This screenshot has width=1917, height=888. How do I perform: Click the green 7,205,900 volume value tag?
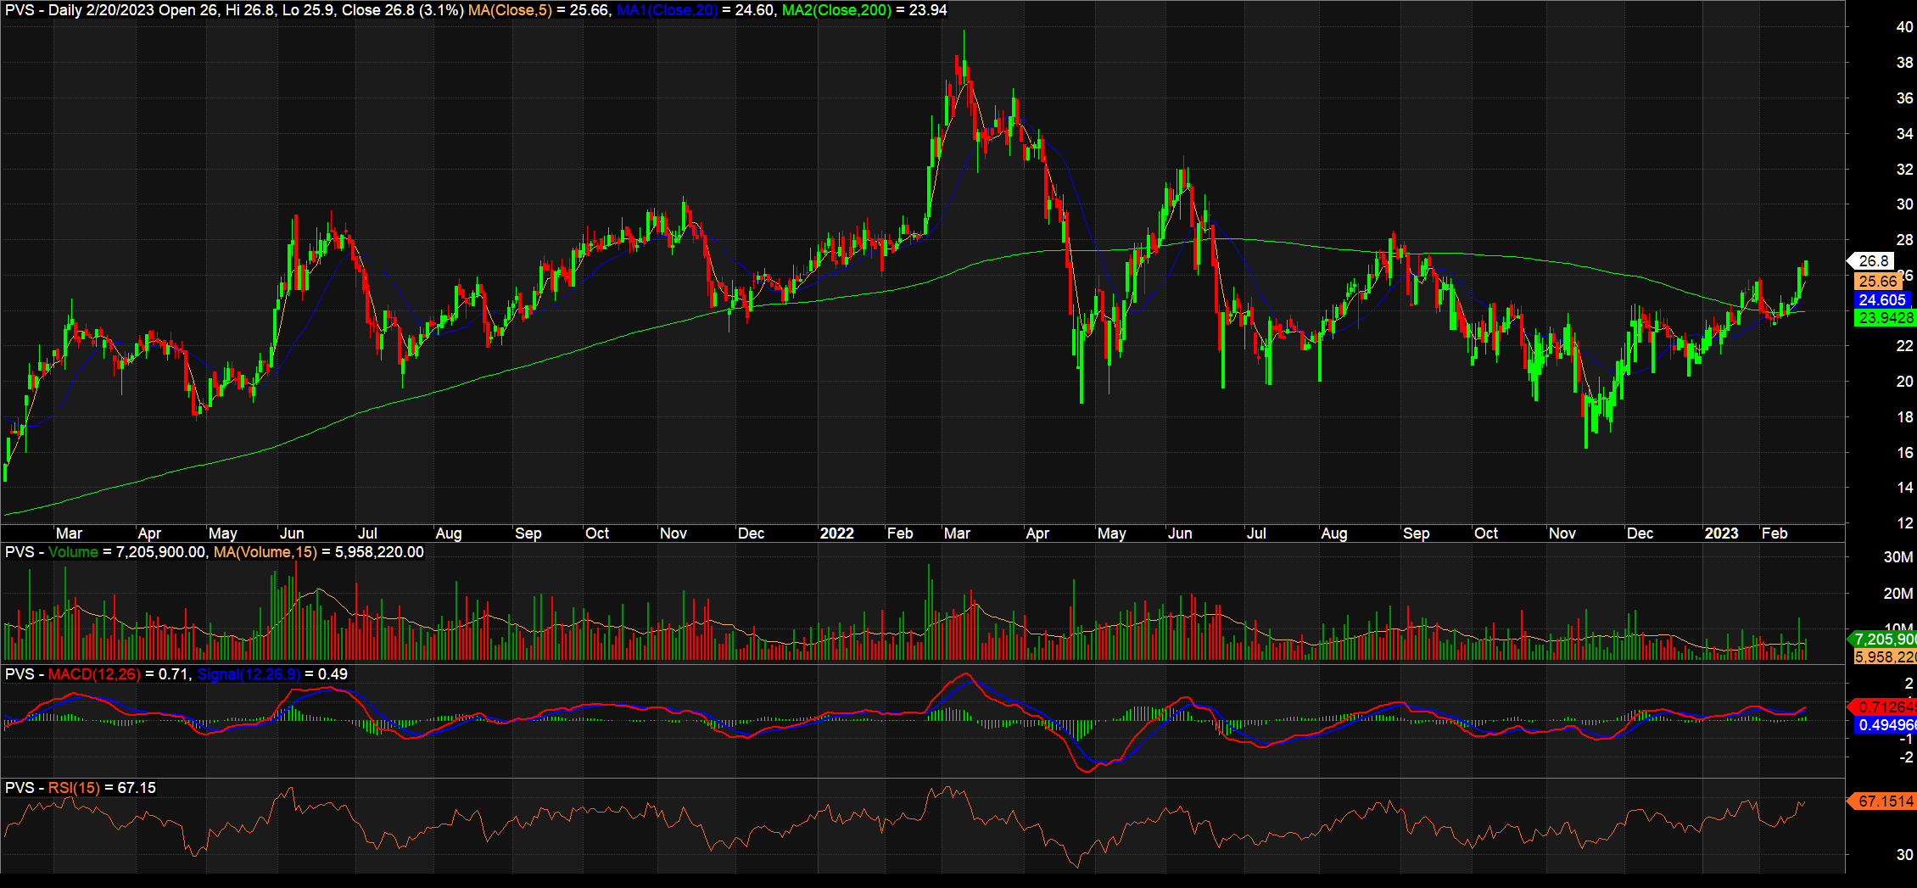pyautogui.click(x=1884, y=639)
